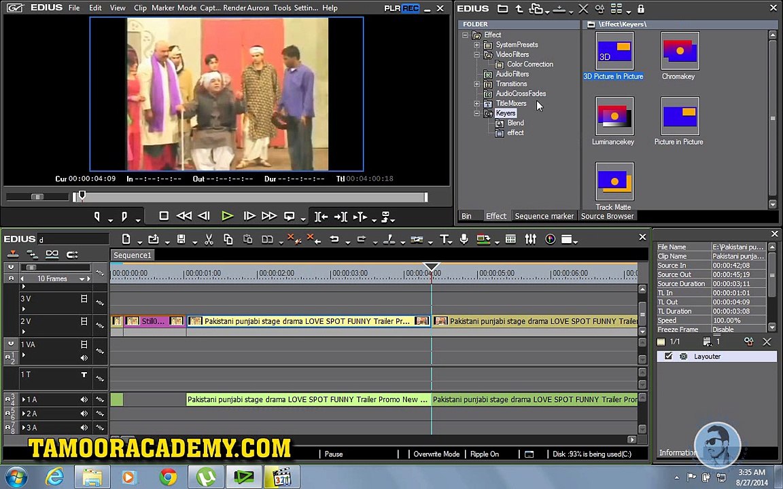
Task: Open the File menu
Action: click(74, 8)
